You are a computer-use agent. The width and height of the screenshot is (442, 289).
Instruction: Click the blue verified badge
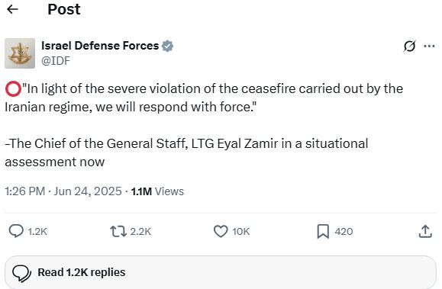[167, 46]
